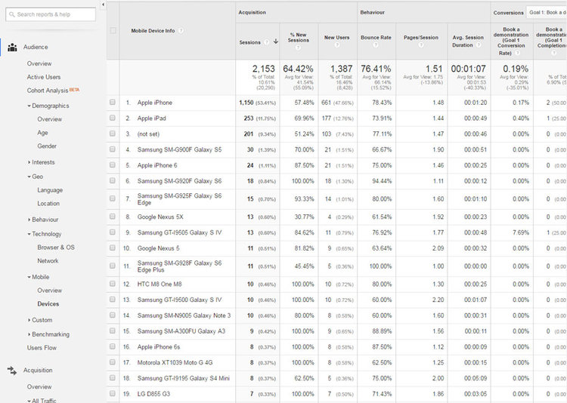Screen dimensions: 567x403
Task: Open help icon under New Users
Action: 336,45
